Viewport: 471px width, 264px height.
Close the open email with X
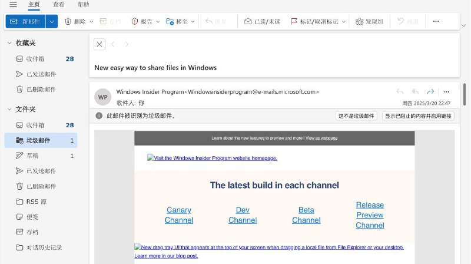coord(99,44)
